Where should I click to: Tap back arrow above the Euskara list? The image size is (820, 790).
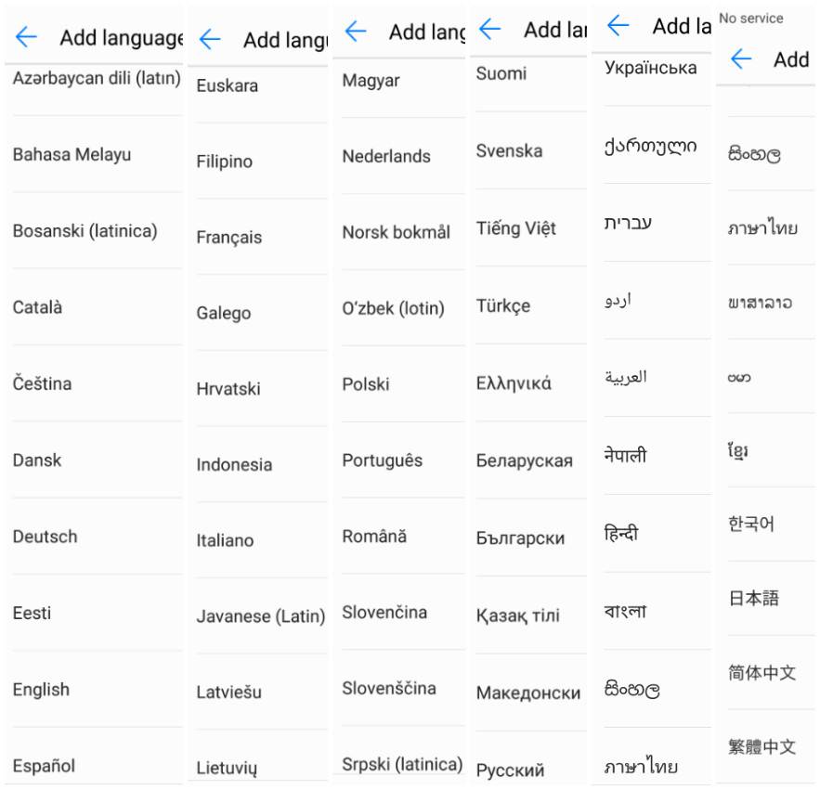[210, 40]
